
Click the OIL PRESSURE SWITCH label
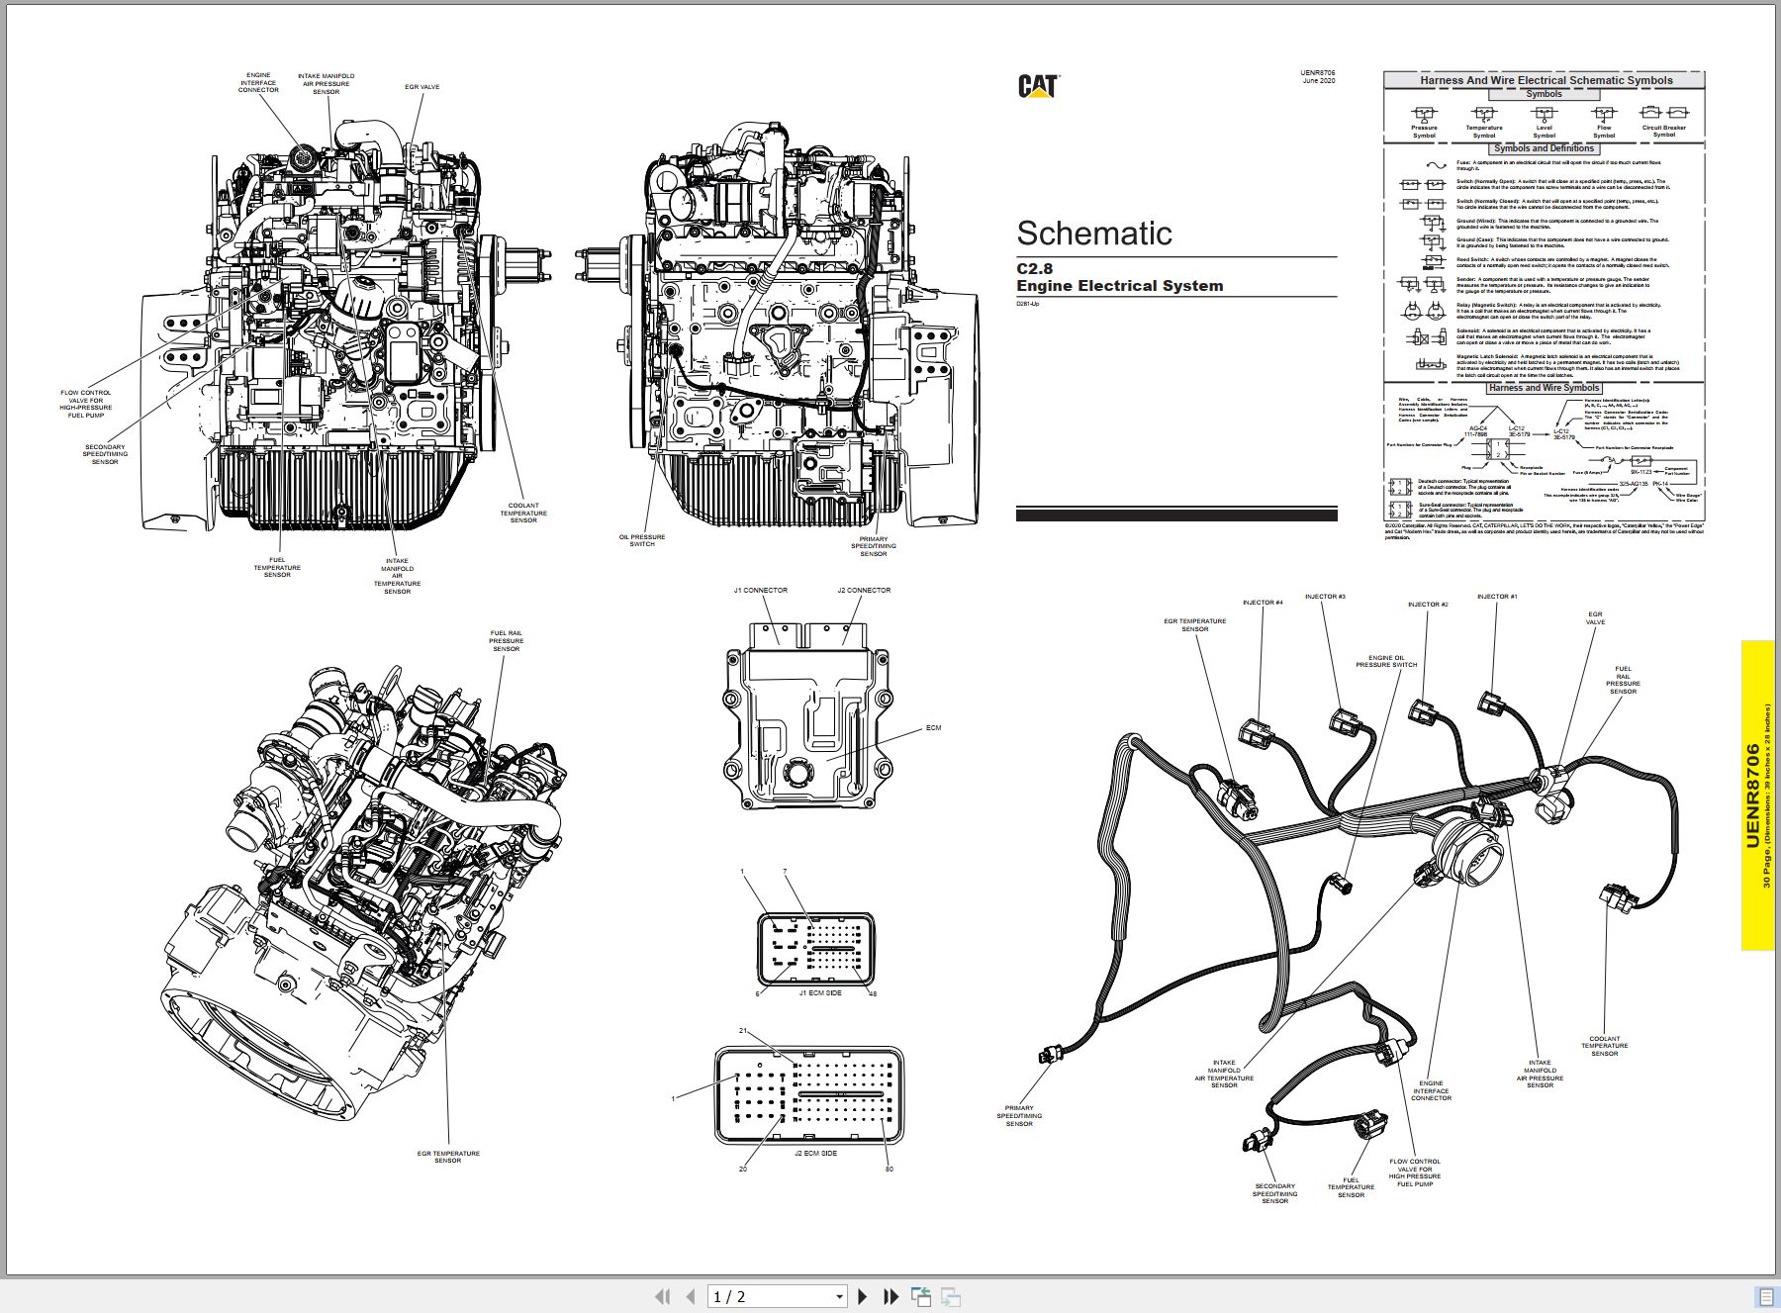click(642, 540)
